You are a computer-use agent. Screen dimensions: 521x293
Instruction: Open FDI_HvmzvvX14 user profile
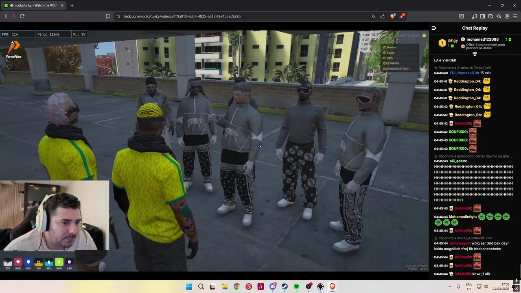point(464,73)
